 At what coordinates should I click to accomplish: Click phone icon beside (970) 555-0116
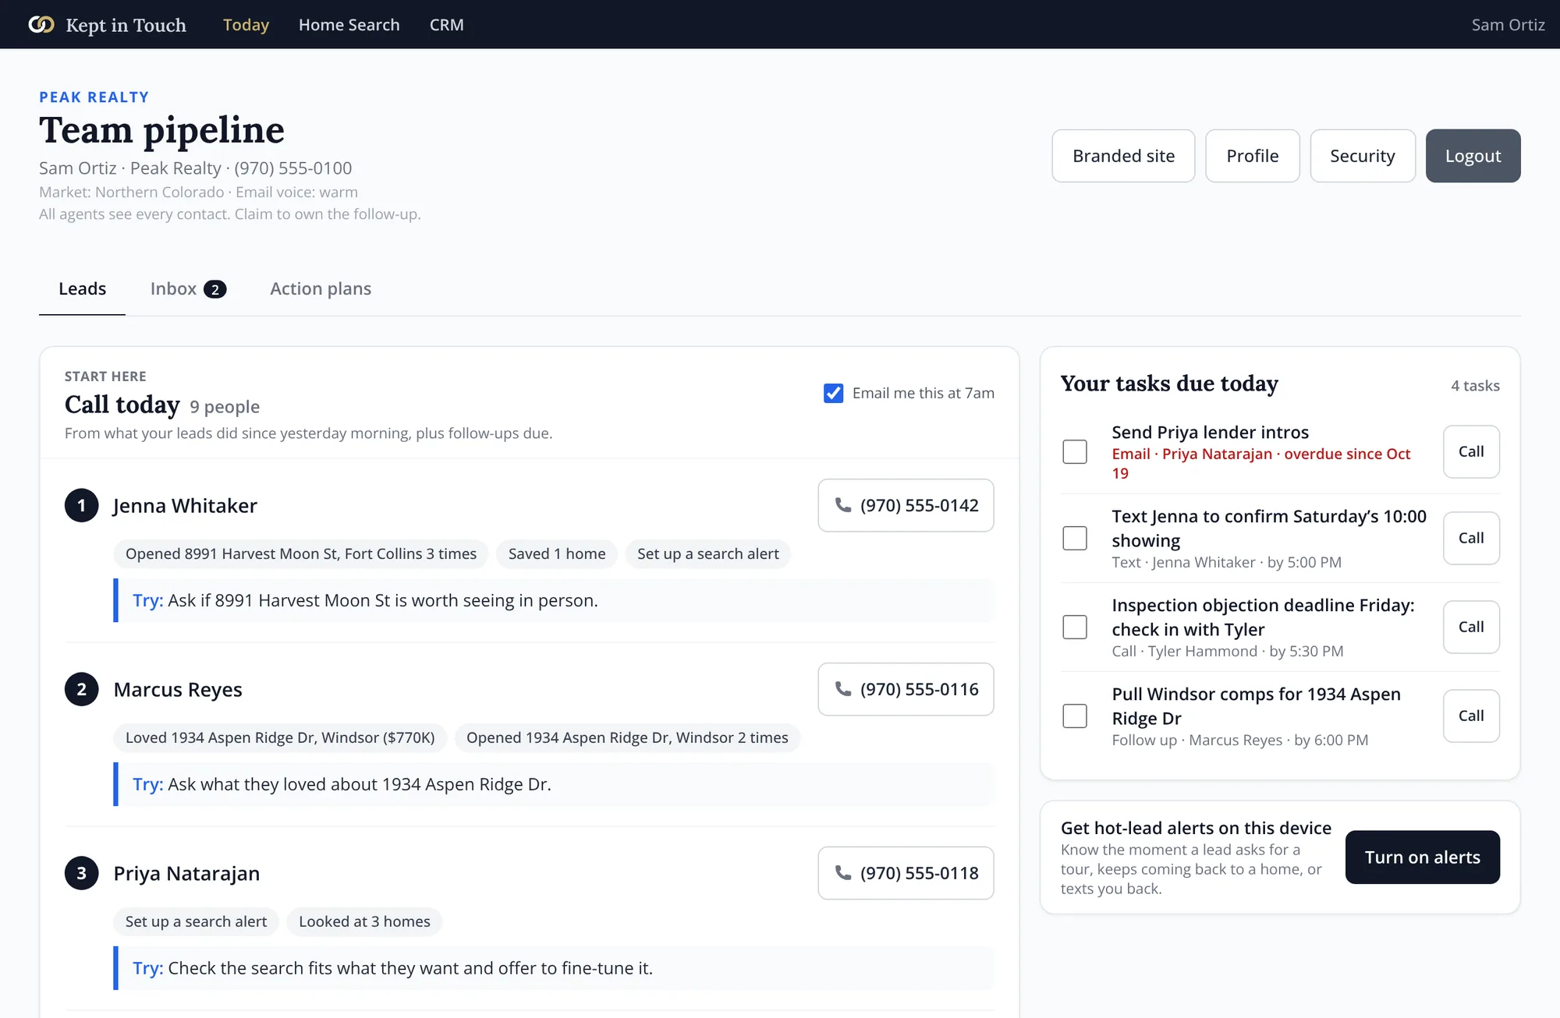(x=843, y=689)
